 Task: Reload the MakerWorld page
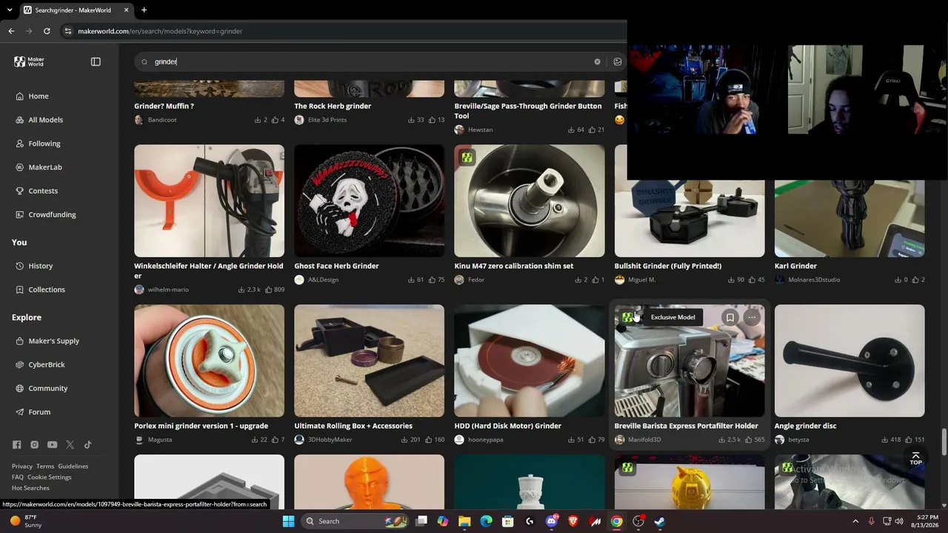(47, 31)
